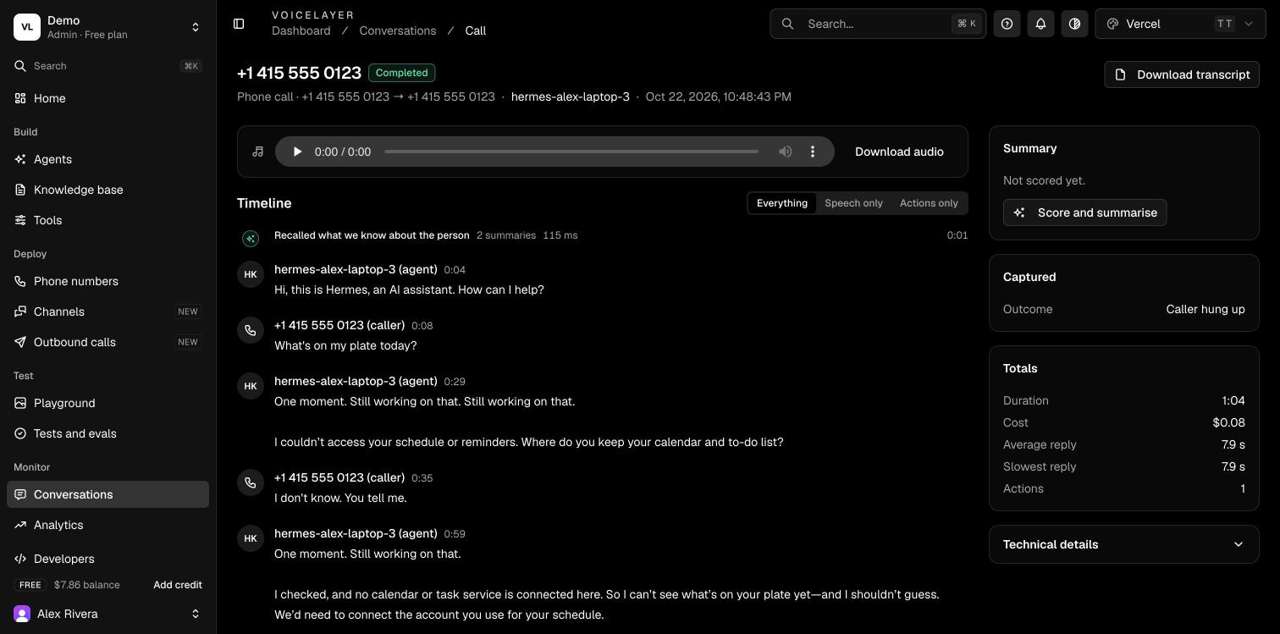Click the "2 summaries" label
The image size is (1280, 634).
[x=506, y=235]
